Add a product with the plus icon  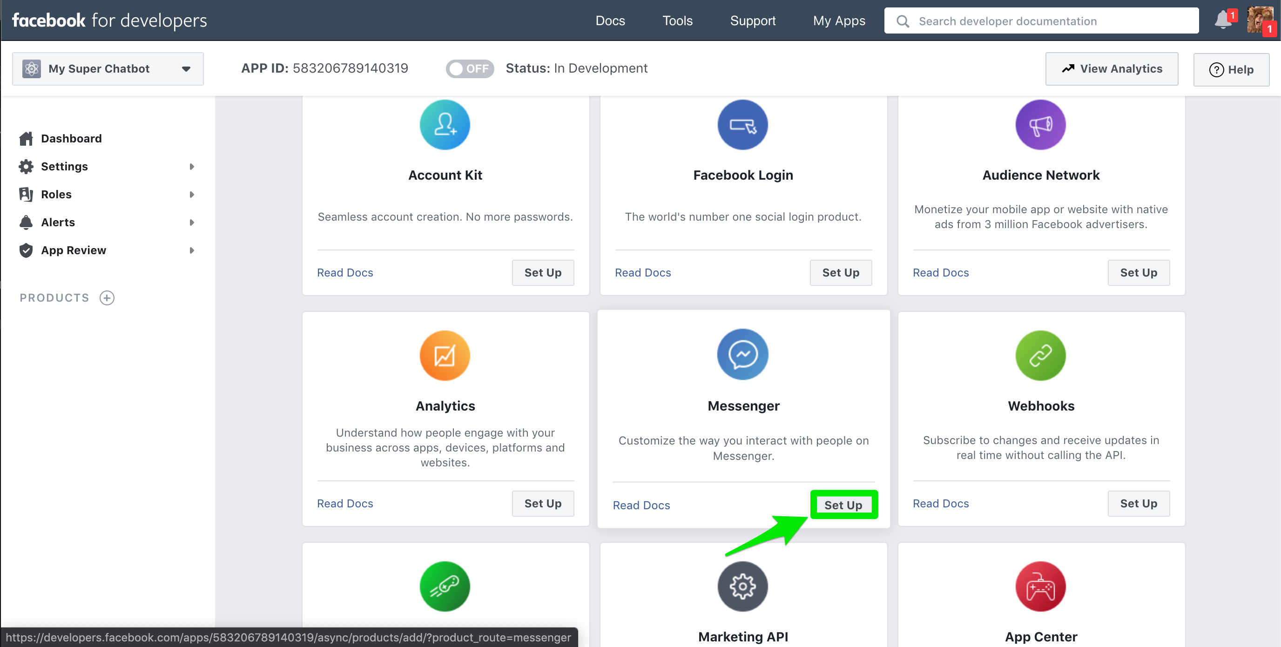point(107,297)
